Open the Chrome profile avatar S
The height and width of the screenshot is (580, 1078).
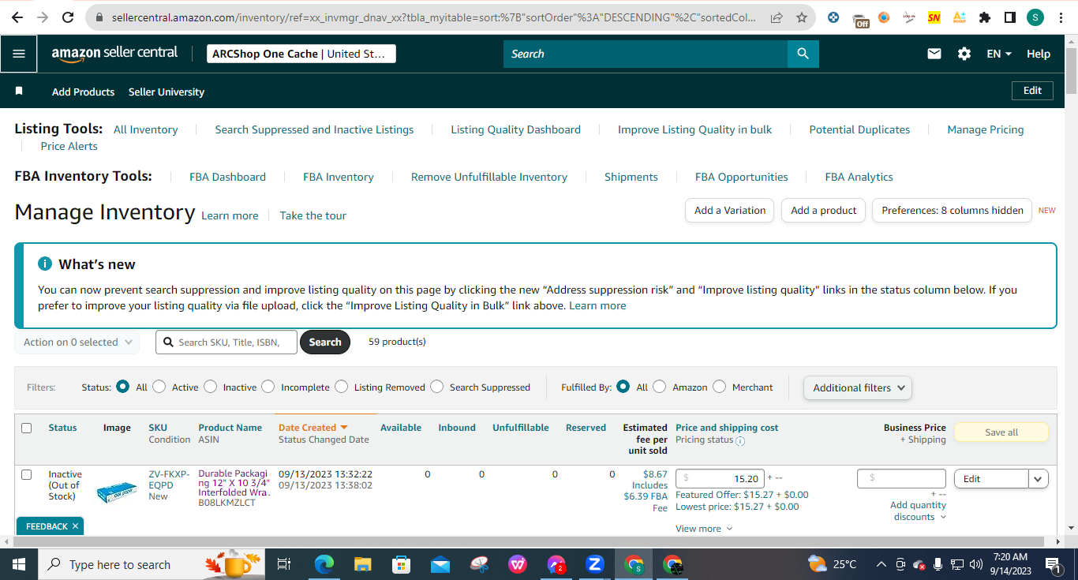pos(1035,17)
